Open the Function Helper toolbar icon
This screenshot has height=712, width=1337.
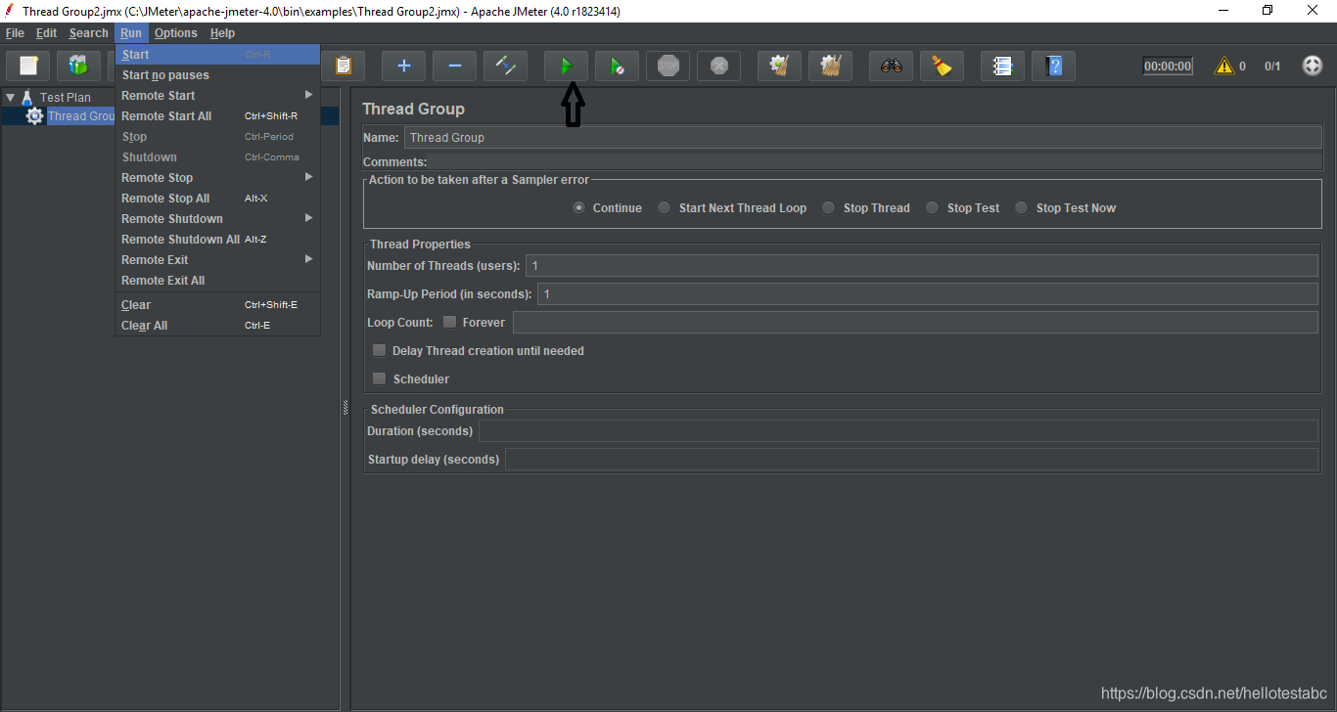tap(1002, 67)
